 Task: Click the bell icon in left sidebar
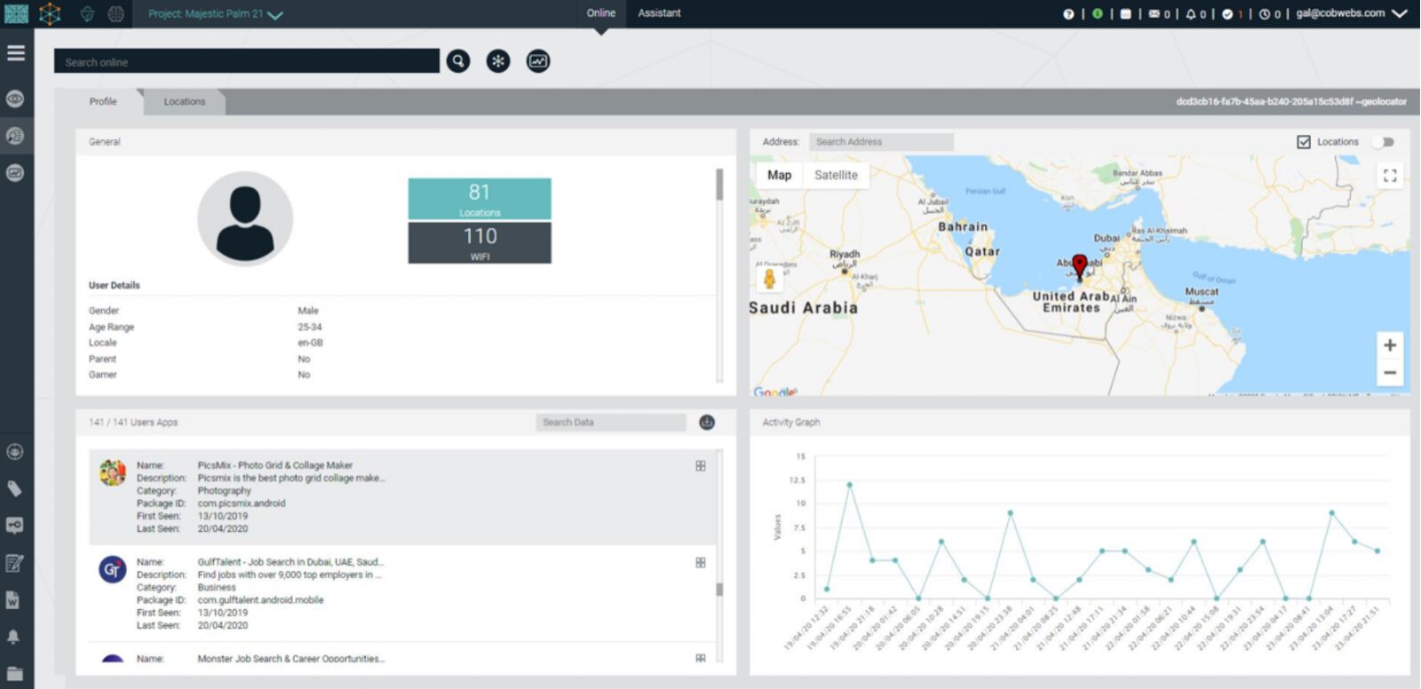14,637
